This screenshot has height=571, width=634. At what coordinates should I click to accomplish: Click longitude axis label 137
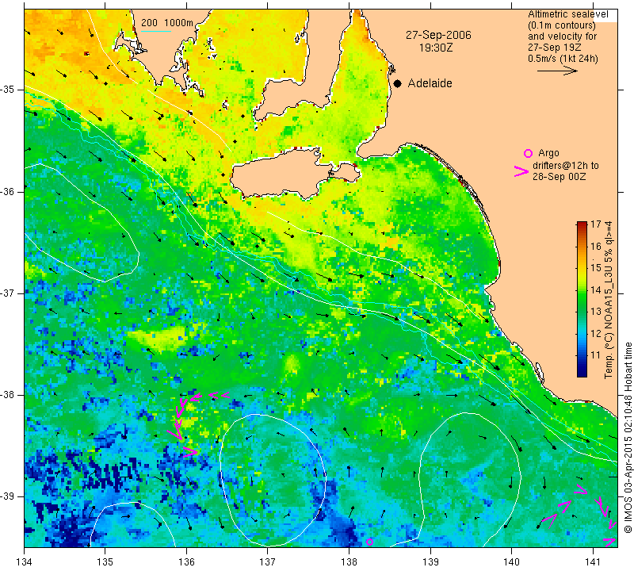[x=268, y=562]
